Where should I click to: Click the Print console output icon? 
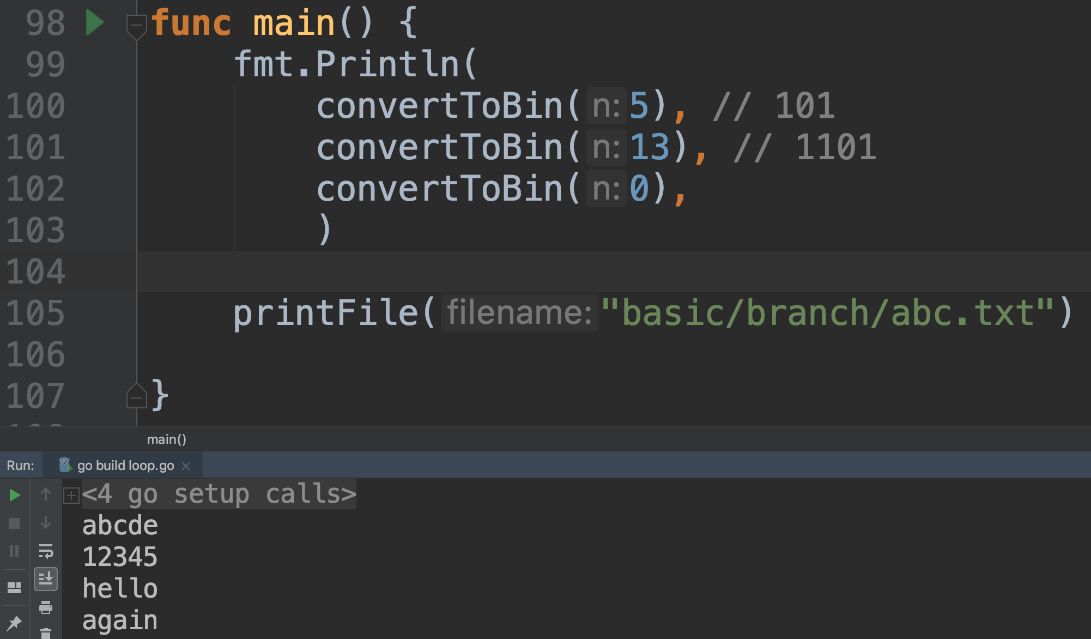[46, 607]
